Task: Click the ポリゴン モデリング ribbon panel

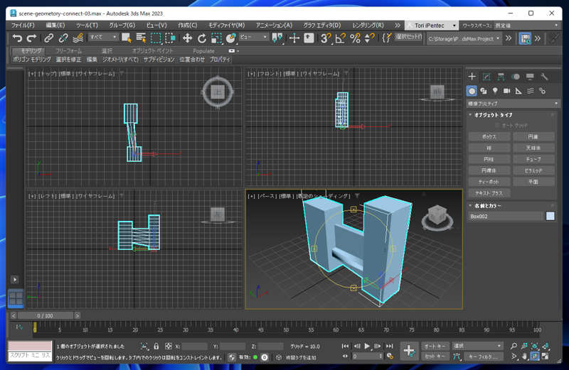Action: pyautogui.click(x=32, y=60)
